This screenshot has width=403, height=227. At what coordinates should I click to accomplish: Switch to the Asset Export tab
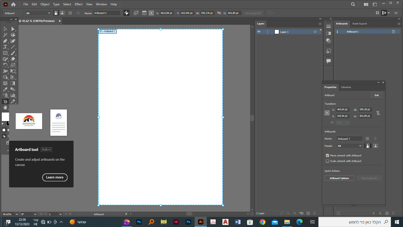pyautogui.click(x=359, y=24)
